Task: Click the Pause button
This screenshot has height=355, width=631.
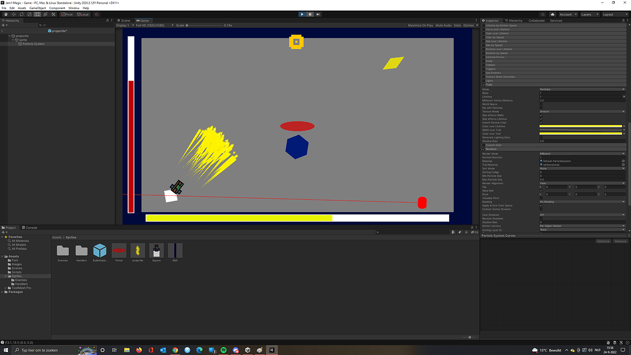Action: pos(309,14)
